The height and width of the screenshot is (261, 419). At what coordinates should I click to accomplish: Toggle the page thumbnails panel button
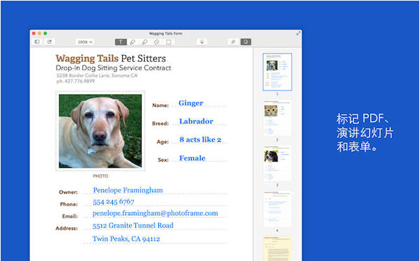coord(246,42)
